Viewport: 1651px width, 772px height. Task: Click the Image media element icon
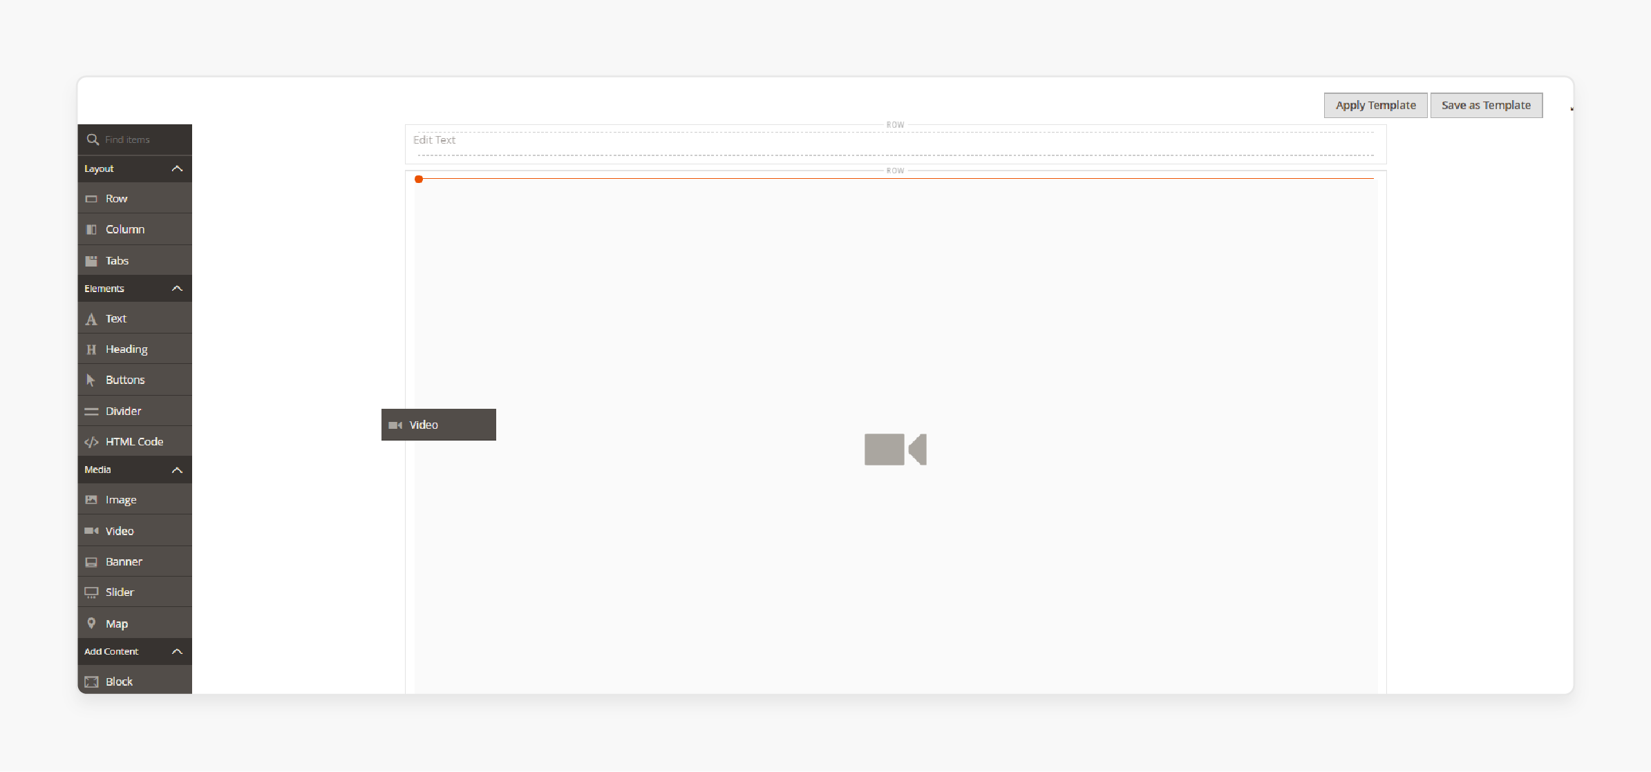(92, 500)
